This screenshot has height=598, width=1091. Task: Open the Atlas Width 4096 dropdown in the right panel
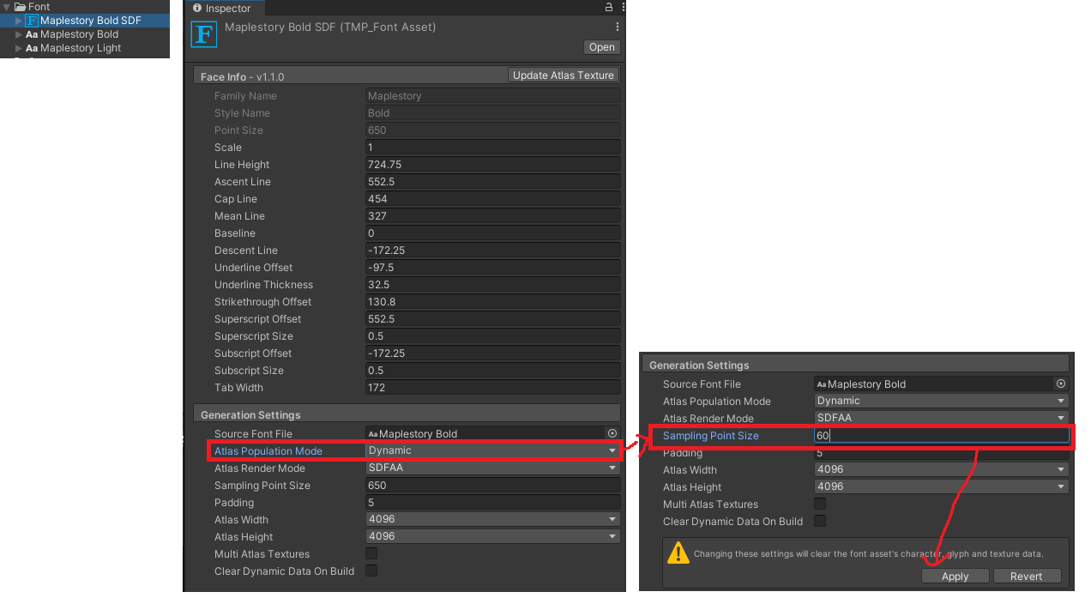(942, 469)
